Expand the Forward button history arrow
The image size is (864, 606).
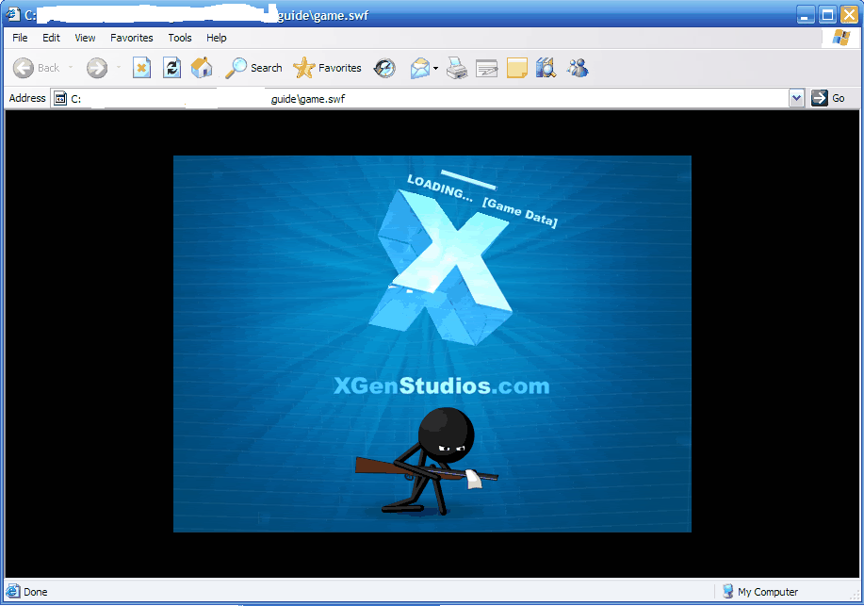(x=118, y=68)
